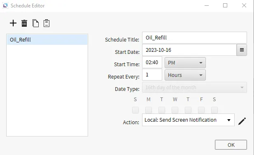Click the Start Time field
This screenshot has width=254, height=155.
[152, 62]
